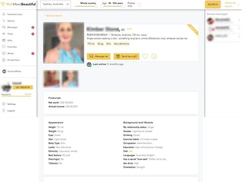Open the Sydney, Australia location dropdown

point(55,5)
